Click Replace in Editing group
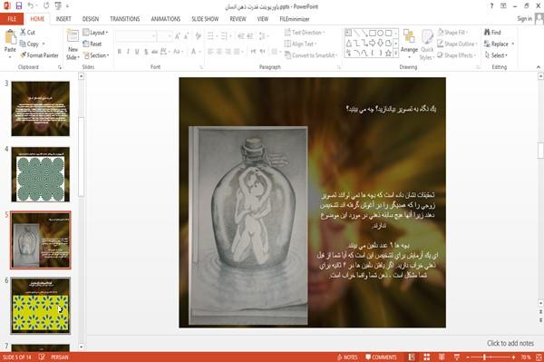The image size is (544, 362). coord(499,44)
